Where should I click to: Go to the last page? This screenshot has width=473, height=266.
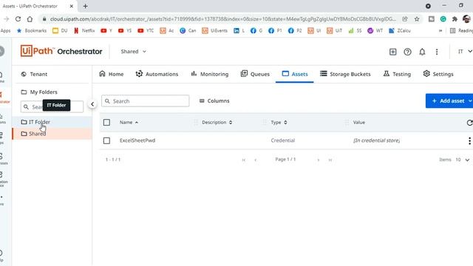click(330, 160)
